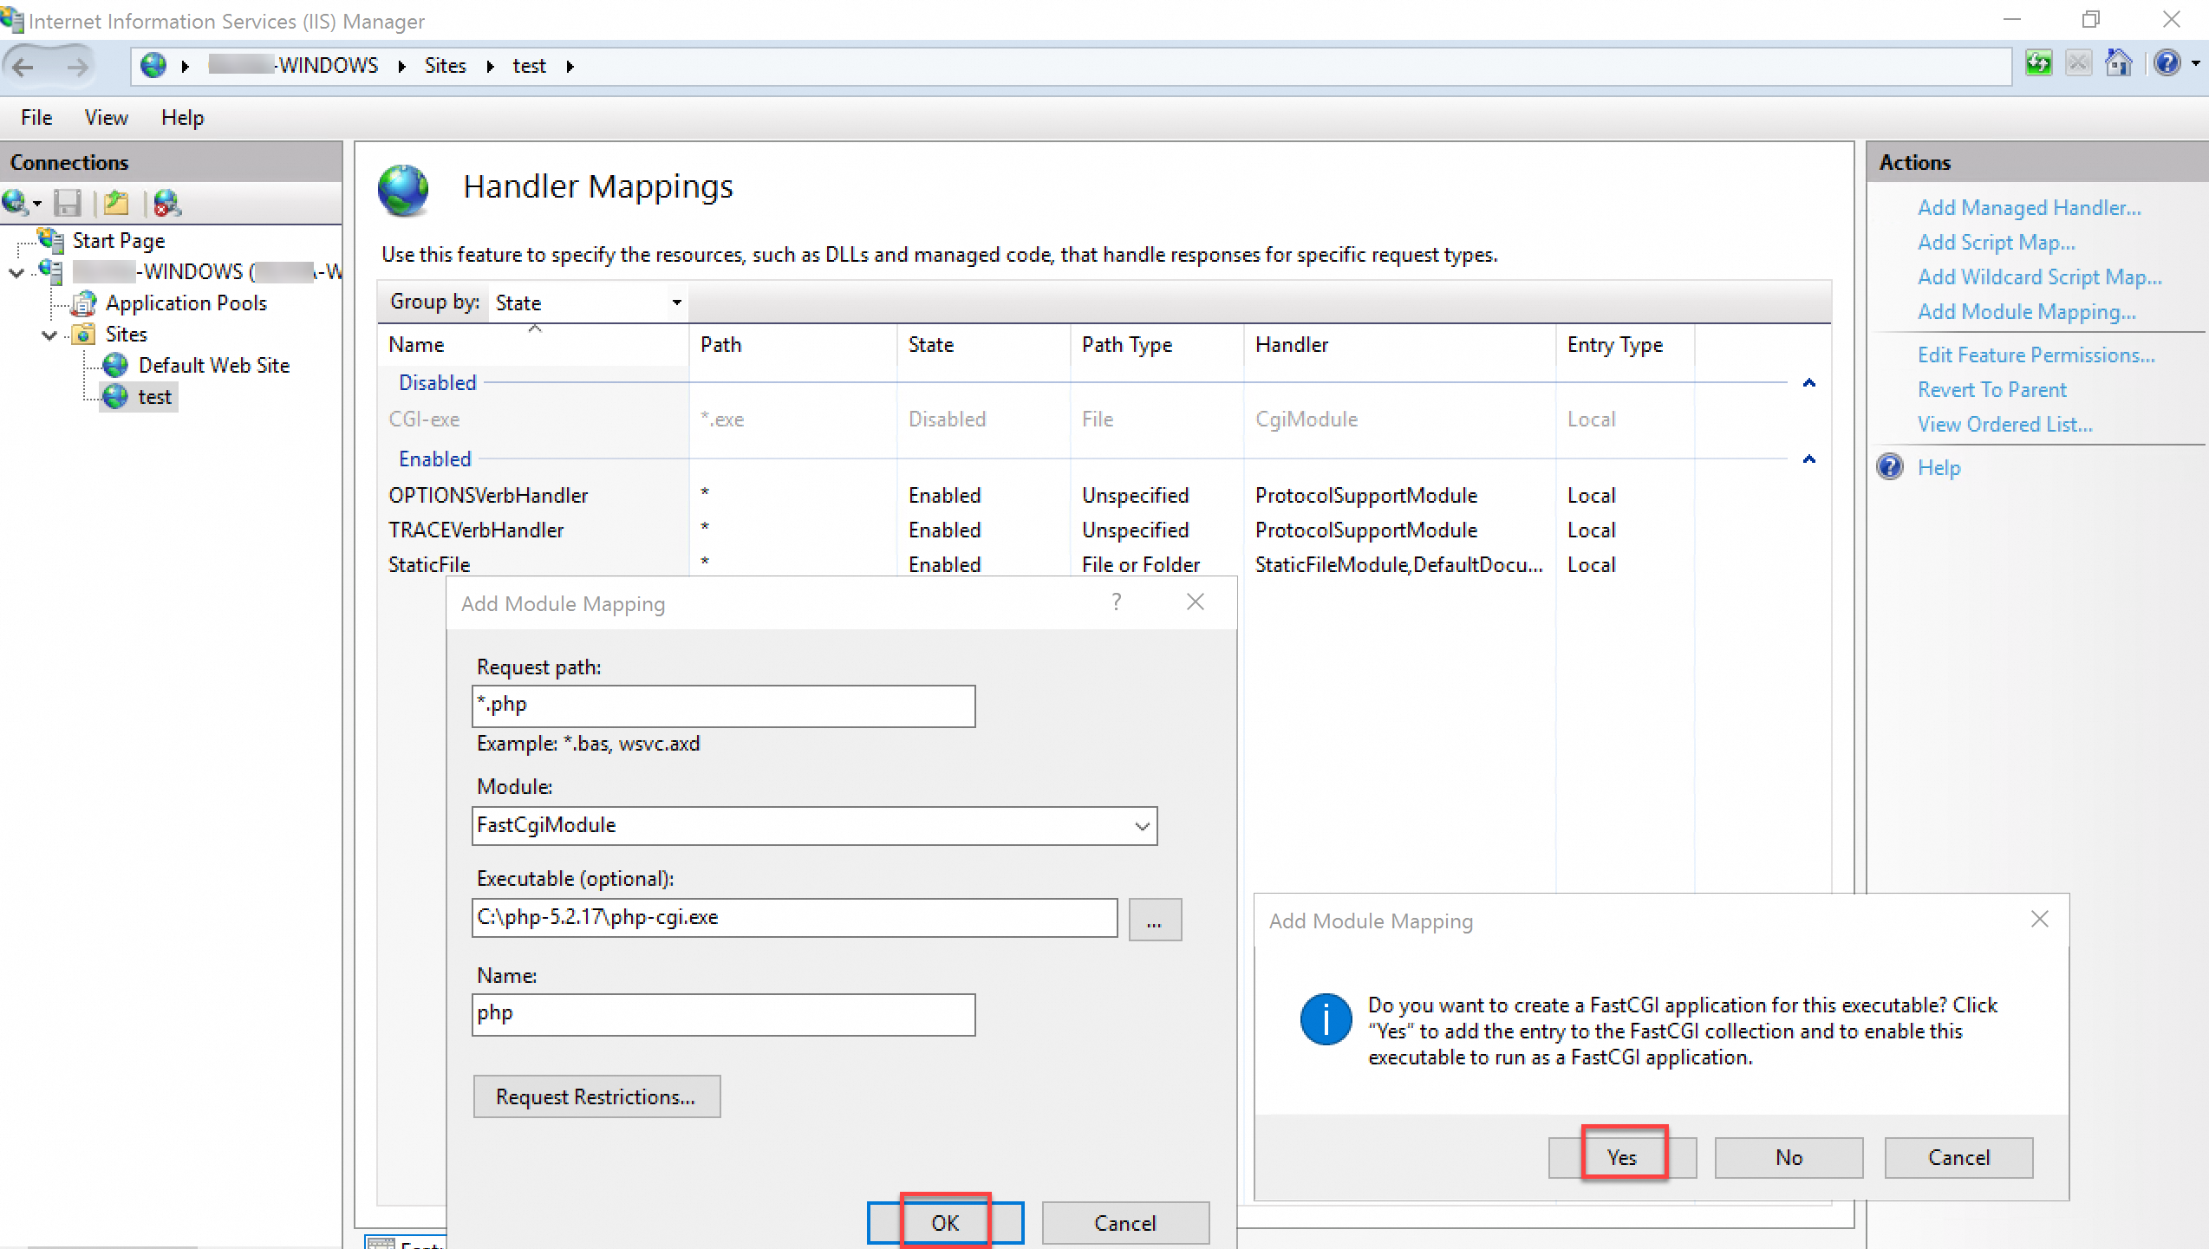Viewport: 2209px width, 1249px height.
Task: Sort by the Path column header
Action: coord(792,345)
